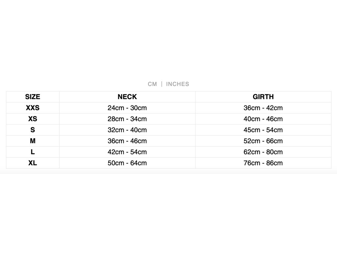Select the XS size row label
337x253 pixels.
(33, 119)
